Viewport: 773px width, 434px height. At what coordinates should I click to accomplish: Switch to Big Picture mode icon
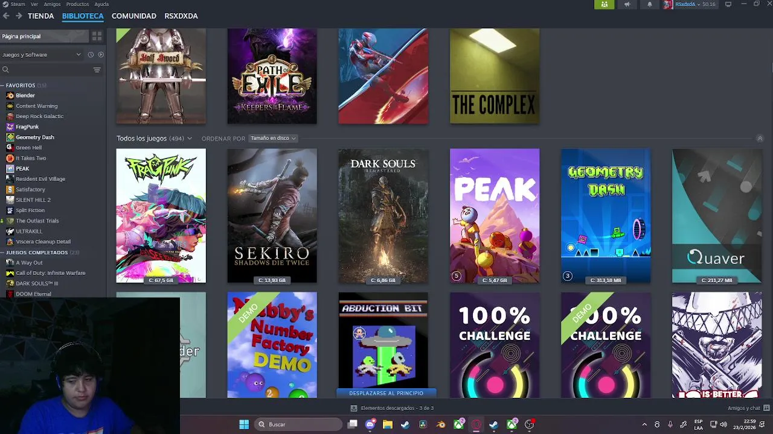(728, 4)
